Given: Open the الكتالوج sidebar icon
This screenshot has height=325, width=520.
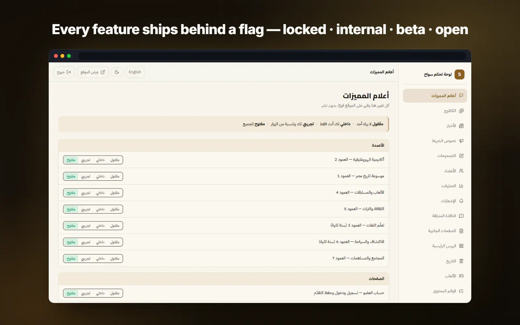Looking at the screenshot, I should pos(461,111).
